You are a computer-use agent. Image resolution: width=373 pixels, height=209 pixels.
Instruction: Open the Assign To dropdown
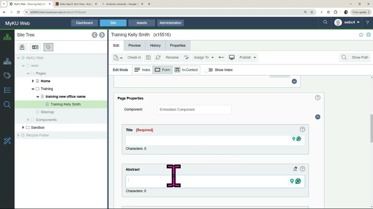pos(204,57)
